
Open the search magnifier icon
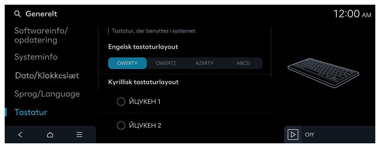point(18,14)
